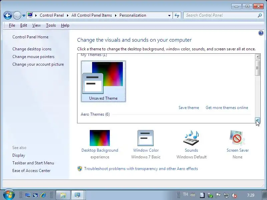Open the Window Color icon
The width and height of the screenshot is (267, 200).
pyautogui.click(x=146, y=138)
